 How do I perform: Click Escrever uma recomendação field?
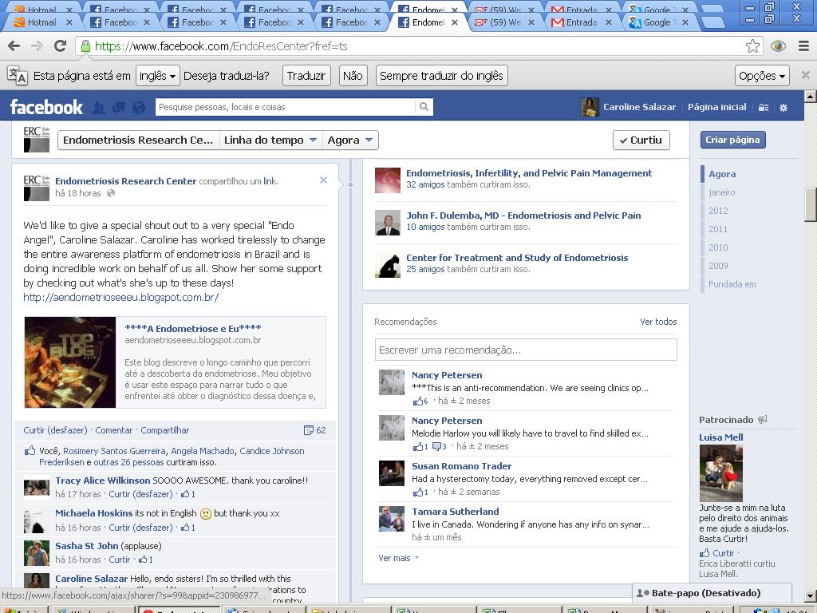[526, 350]
